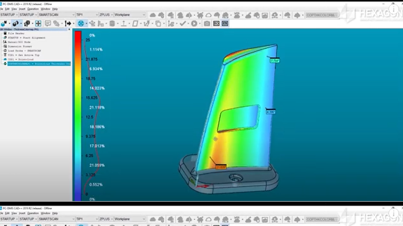Click the comment speech-bubble icon in upper window

click(48, 24)
